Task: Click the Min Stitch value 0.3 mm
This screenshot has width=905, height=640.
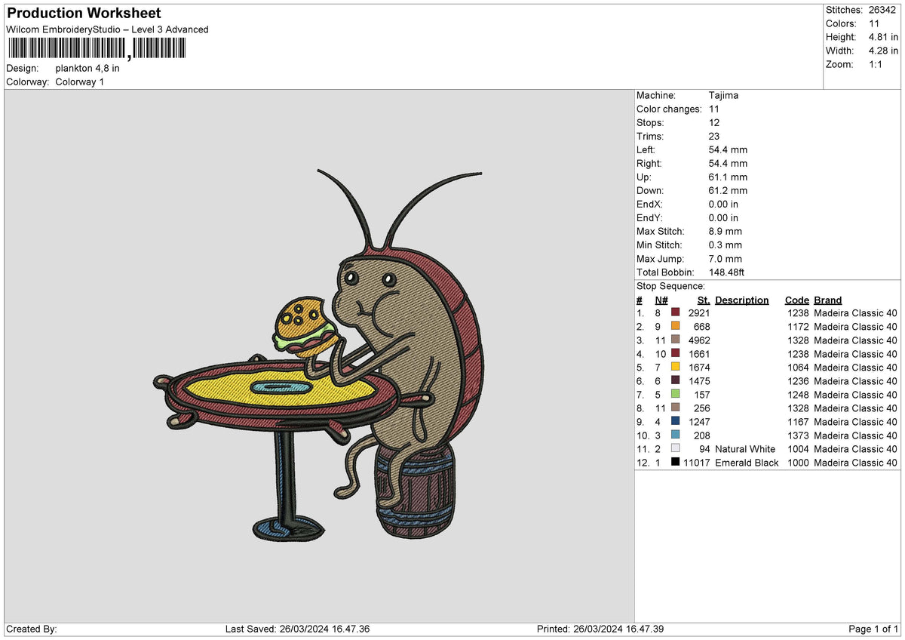Action: point(726,245)
